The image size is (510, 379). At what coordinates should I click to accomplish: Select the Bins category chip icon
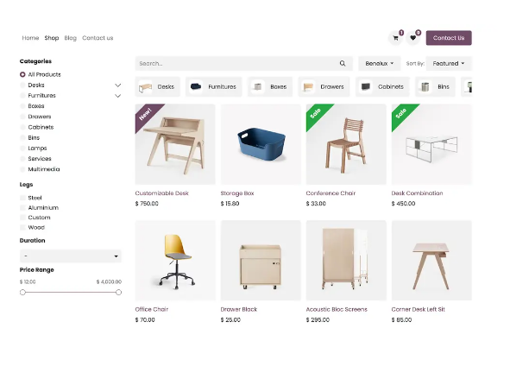click(425, 87)
